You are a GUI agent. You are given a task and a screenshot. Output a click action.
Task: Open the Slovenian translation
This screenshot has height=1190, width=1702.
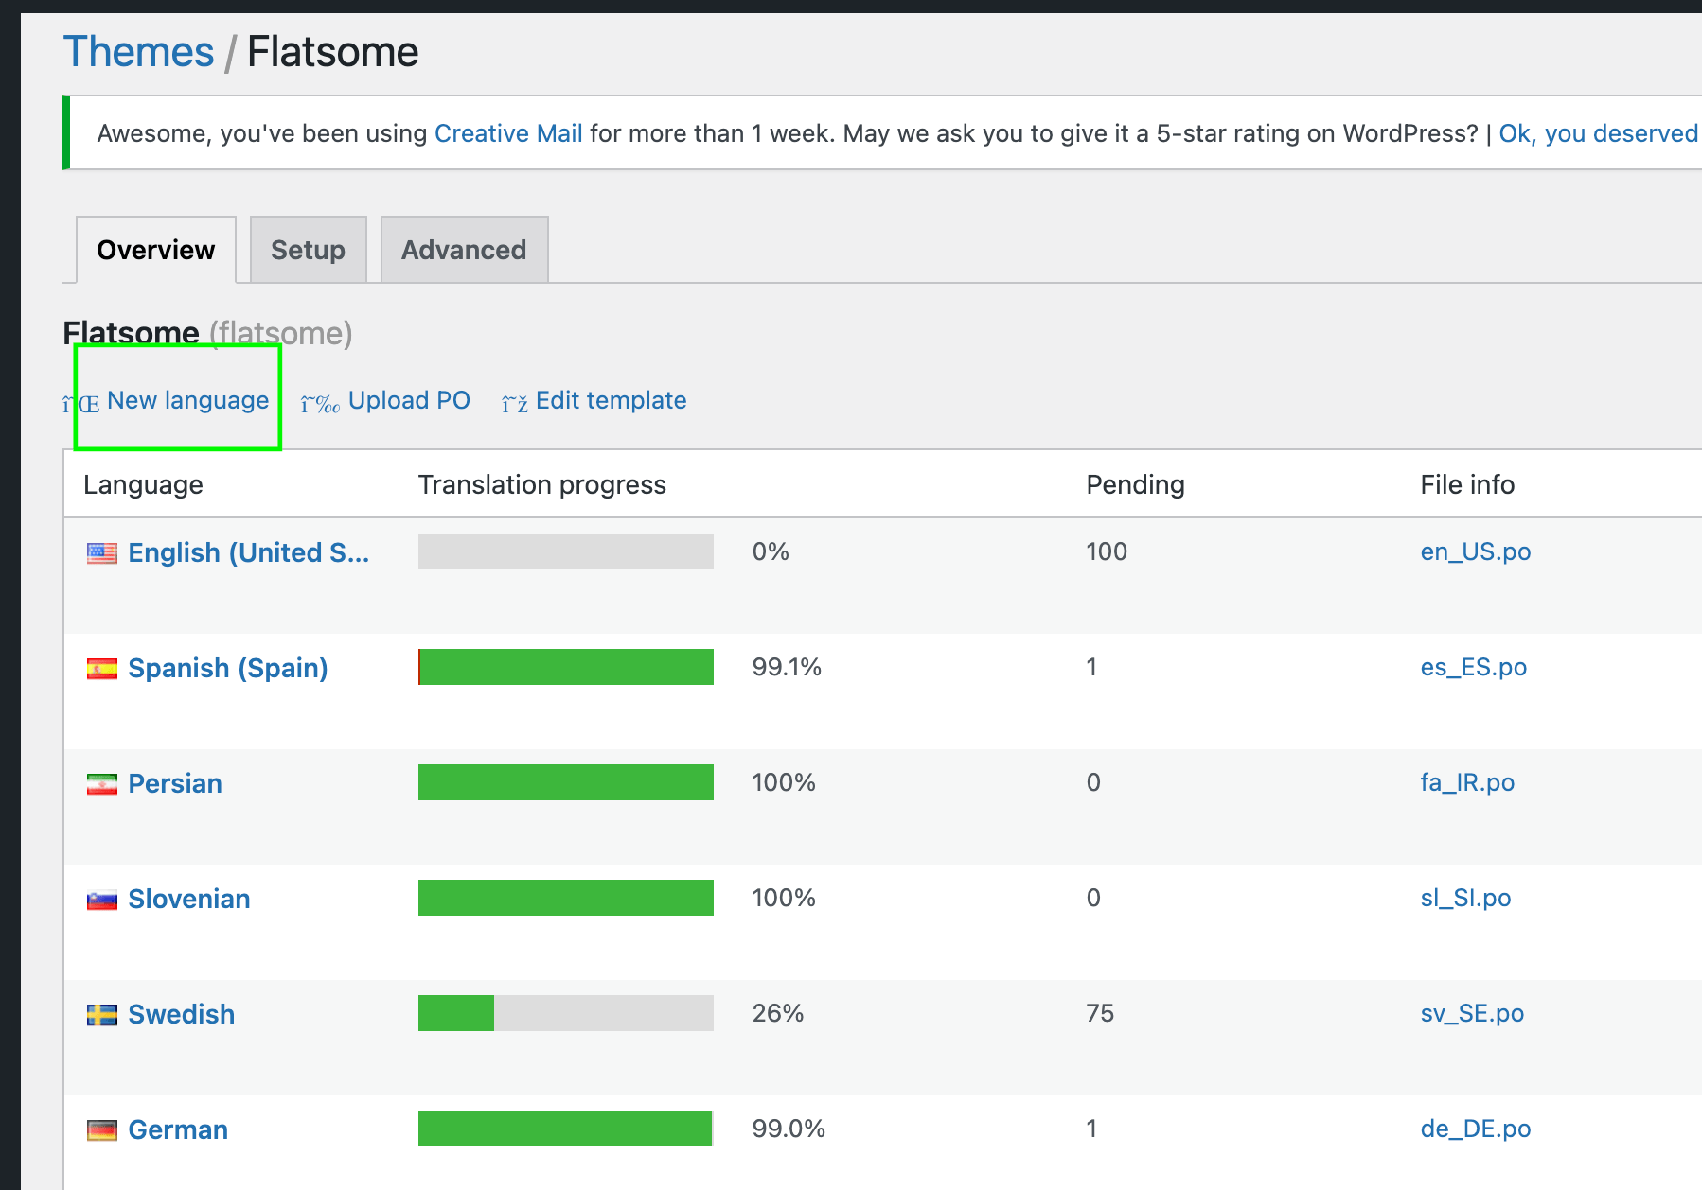(x=189, y=899)
